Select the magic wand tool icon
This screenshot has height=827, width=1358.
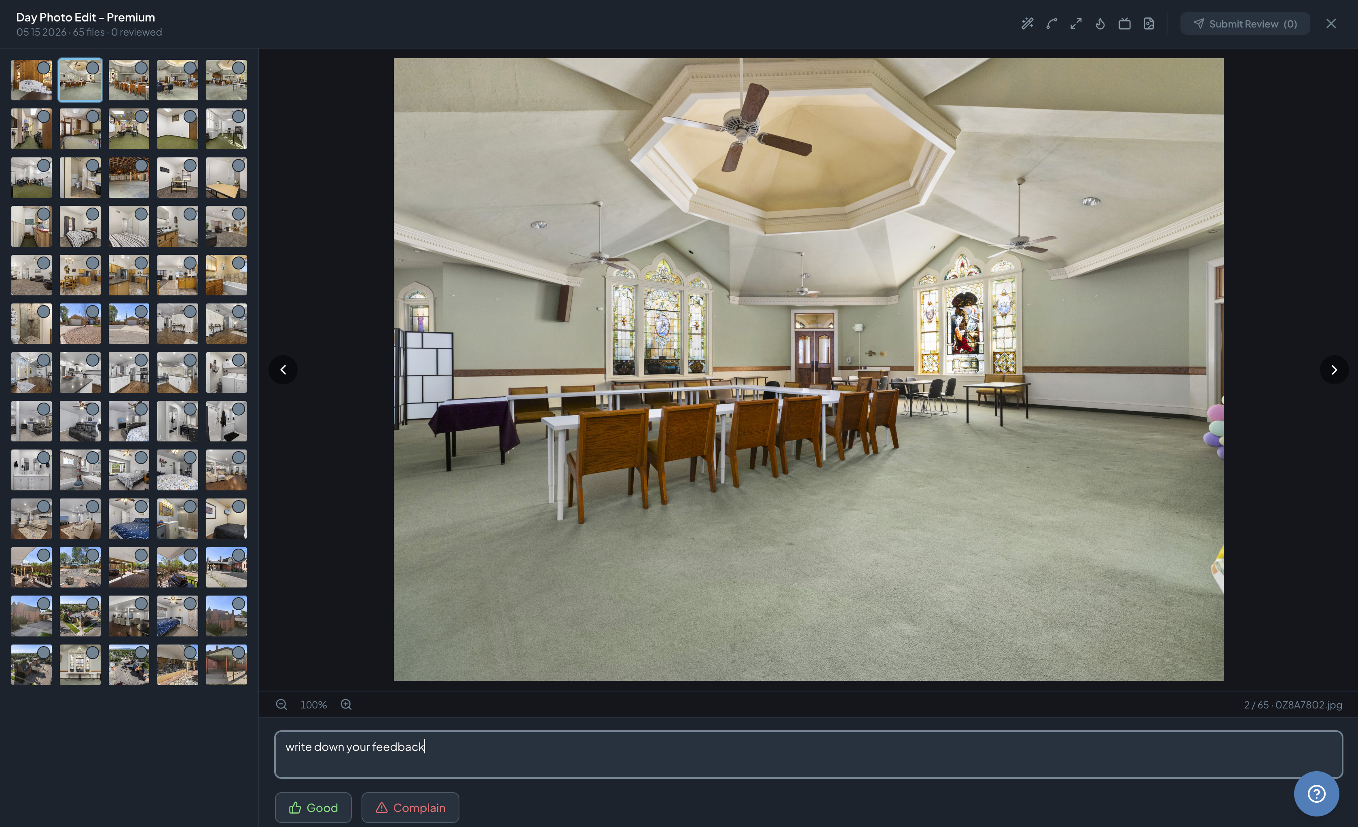[x=1027, y=24]
